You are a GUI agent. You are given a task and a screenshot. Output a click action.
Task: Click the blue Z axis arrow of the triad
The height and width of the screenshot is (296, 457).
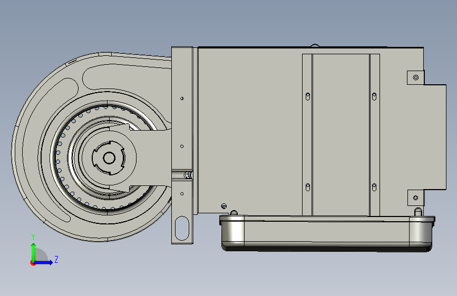[x=44, y=262]
